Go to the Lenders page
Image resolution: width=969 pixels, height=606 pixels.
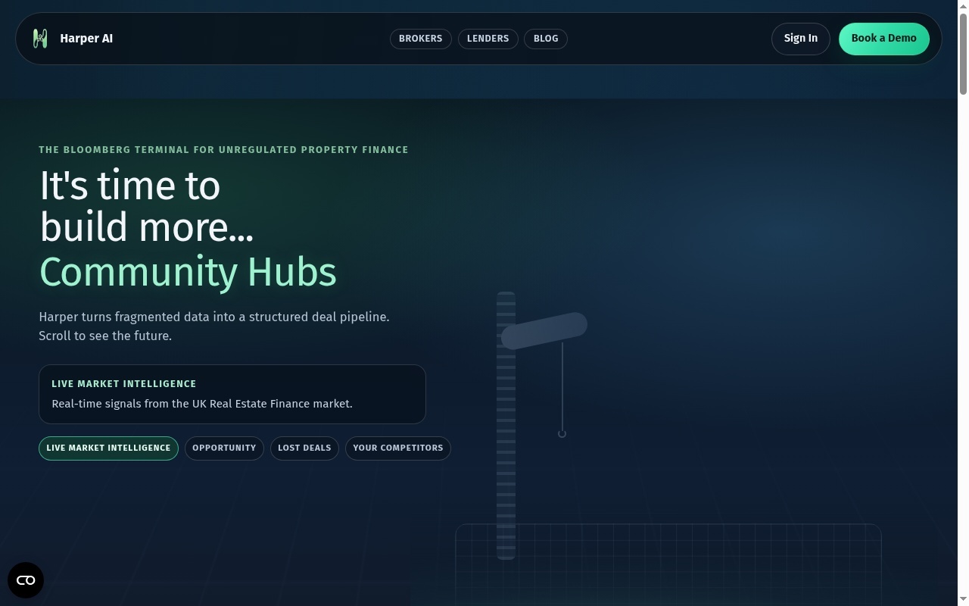tap(488, 39)
